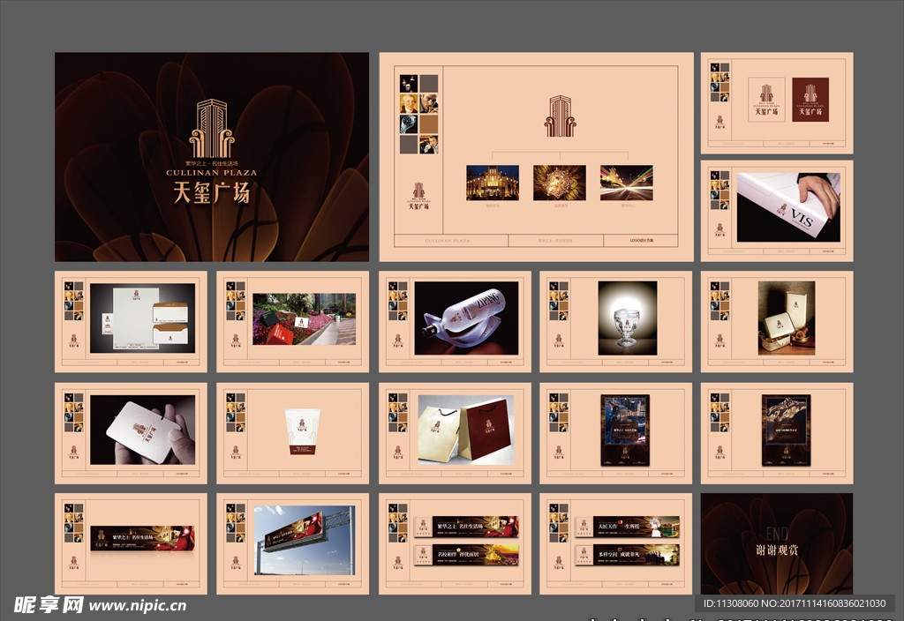Select the garden flags photo
This screenshot has width=904, height=621.
[304, 319]
